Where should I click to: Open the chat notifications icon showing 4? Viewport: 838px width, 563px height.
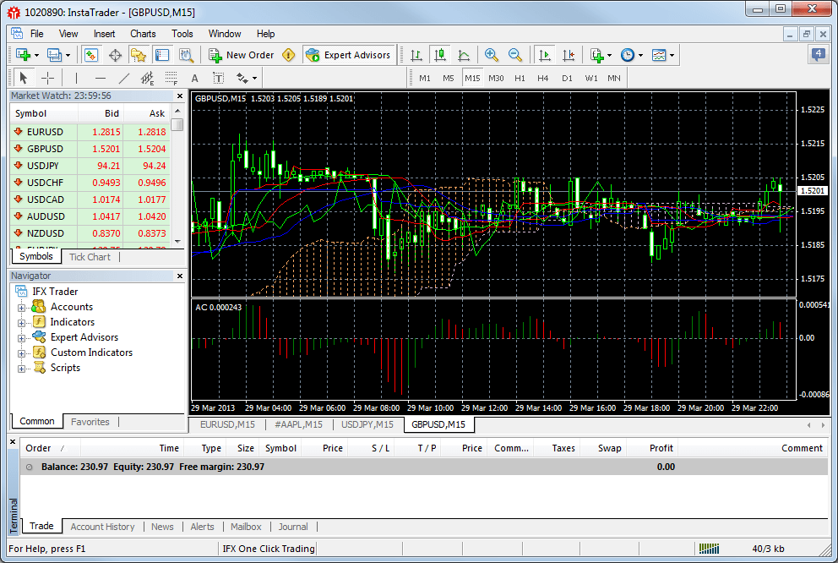(818, 55)
